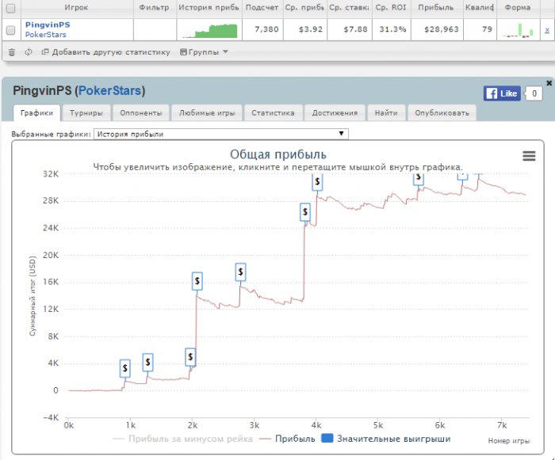
Task: Toggle the Значительные выигрыши legend
Action: pyautogui.click(x=386, y=439)
